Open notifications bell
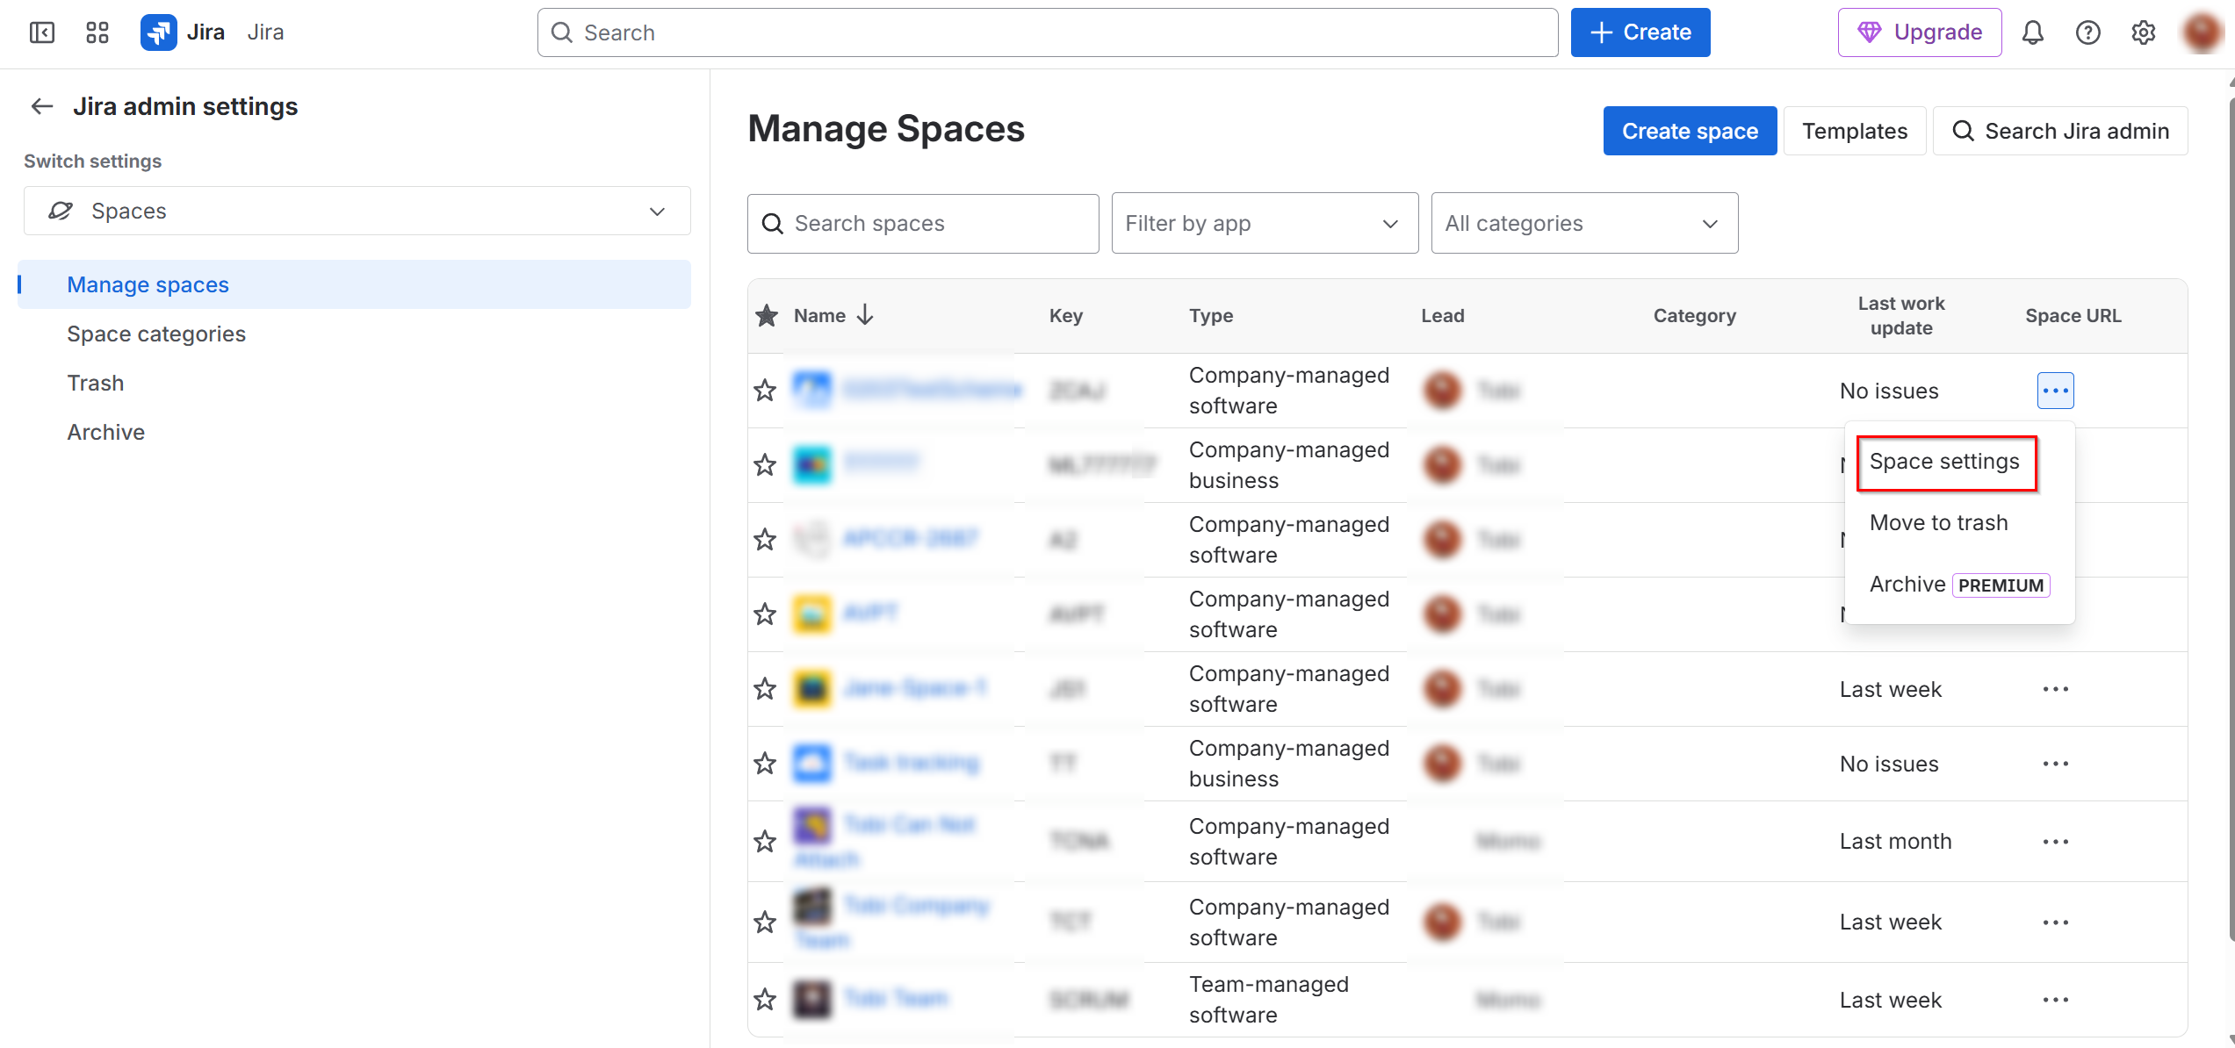Viewport: 2235px width, 1048px height. point(2033,32)
